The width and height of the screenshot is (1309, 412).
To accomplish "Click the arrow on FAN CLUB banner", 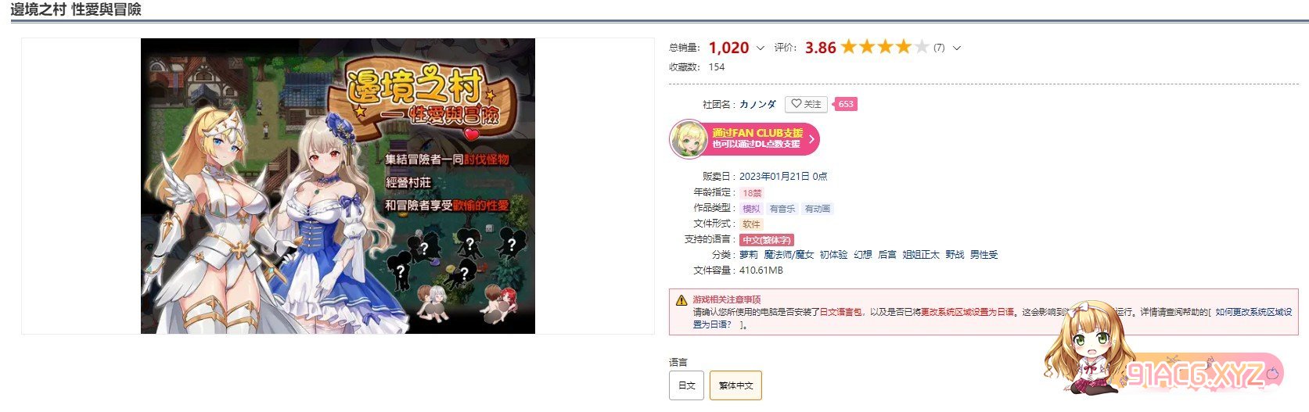I will [x=811, y=139].
